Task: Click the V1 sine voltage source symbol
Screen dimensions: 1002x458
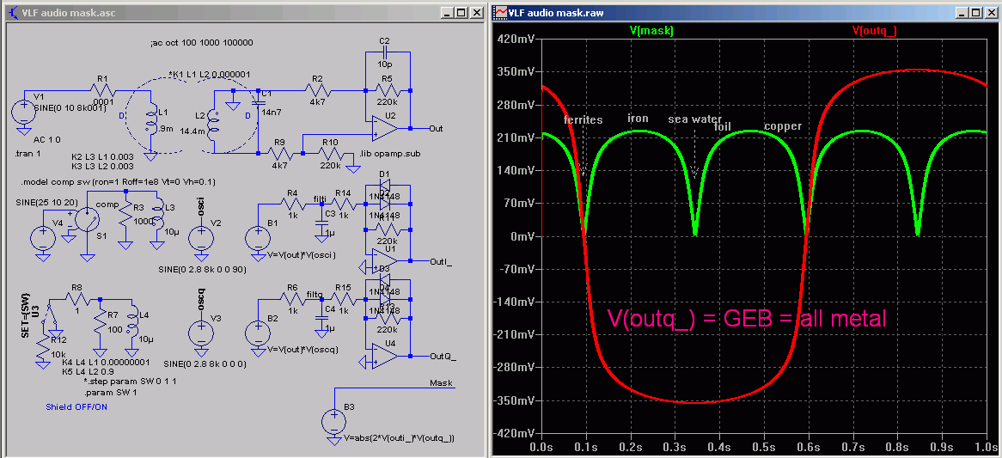Action: [21, 113]
